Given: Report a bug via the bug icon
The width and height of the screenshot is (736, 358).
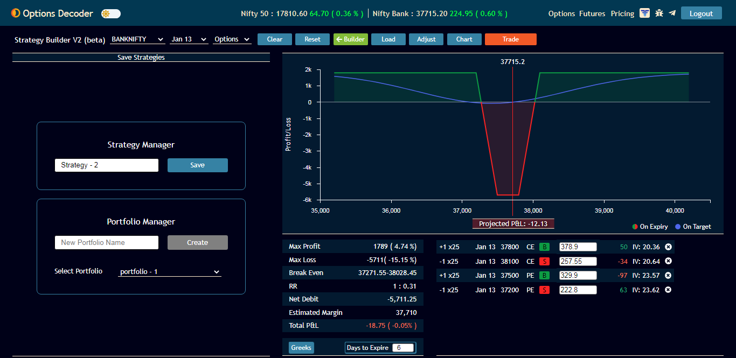Looking at the screenshot, I should (x=659, y=13).
